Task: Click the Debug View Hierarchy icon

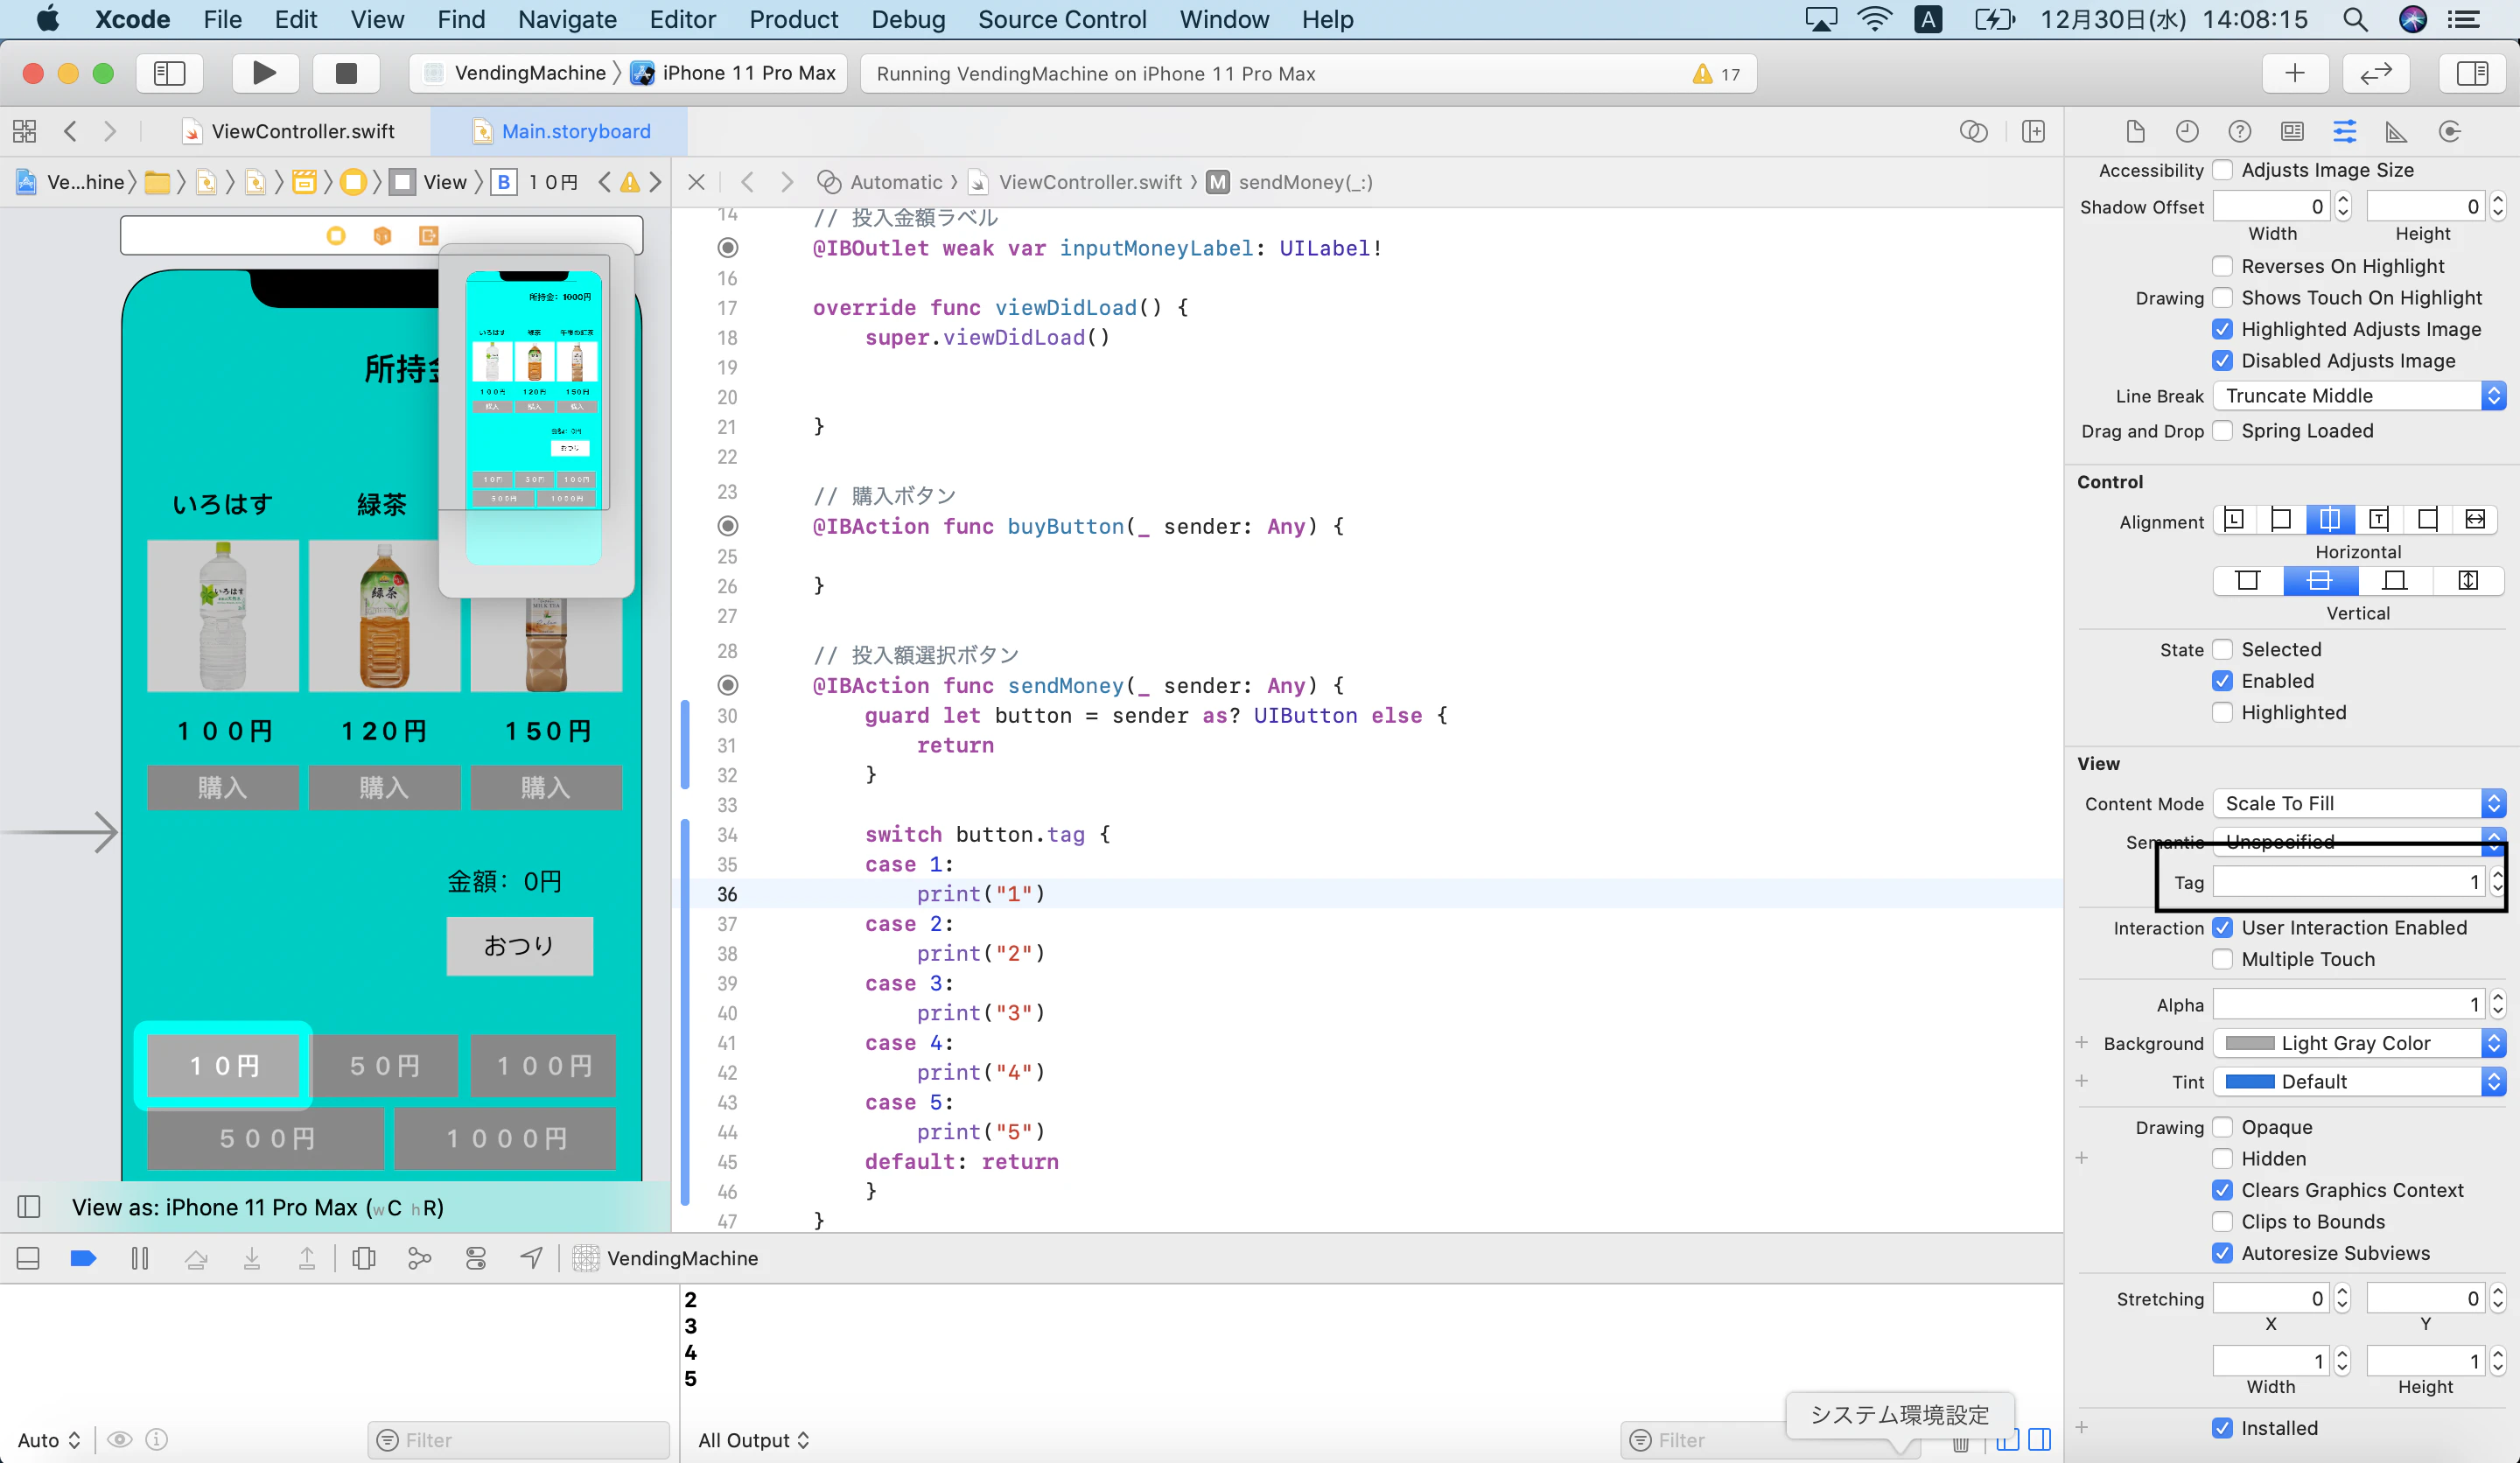Action: [x=364, y=1258]
